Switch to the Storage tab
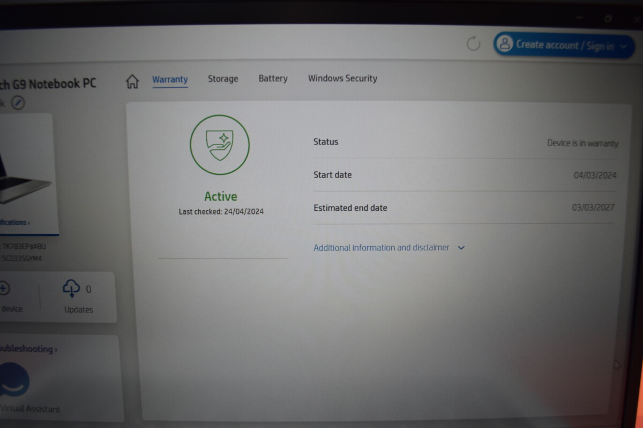The image size is (643, 428). point(223,79)
